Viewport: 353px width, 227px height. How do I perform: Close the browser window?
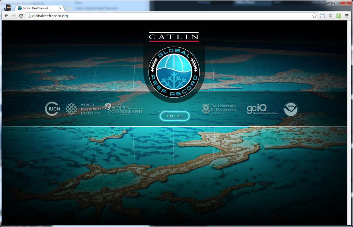[346, 3]
